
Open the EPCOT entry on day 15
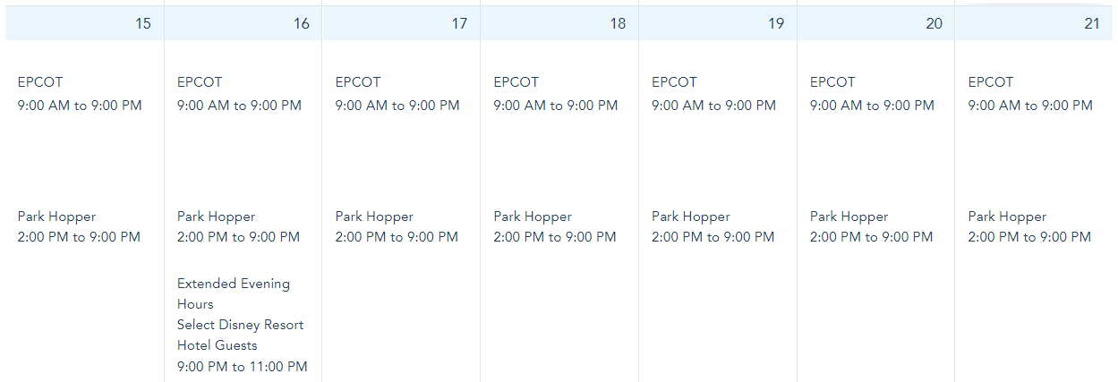[x=40, y=82]
